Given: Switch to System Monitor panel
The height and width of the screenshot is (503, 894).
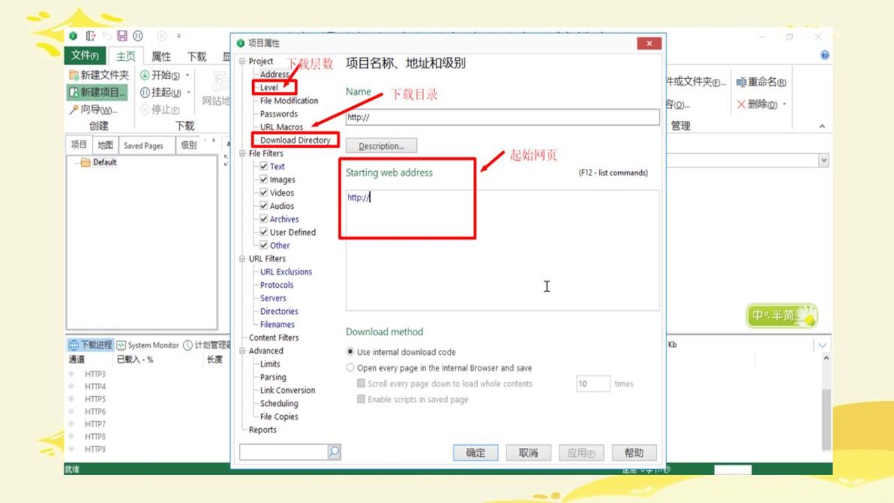Looking at the screenshot, I should [148, 345].
